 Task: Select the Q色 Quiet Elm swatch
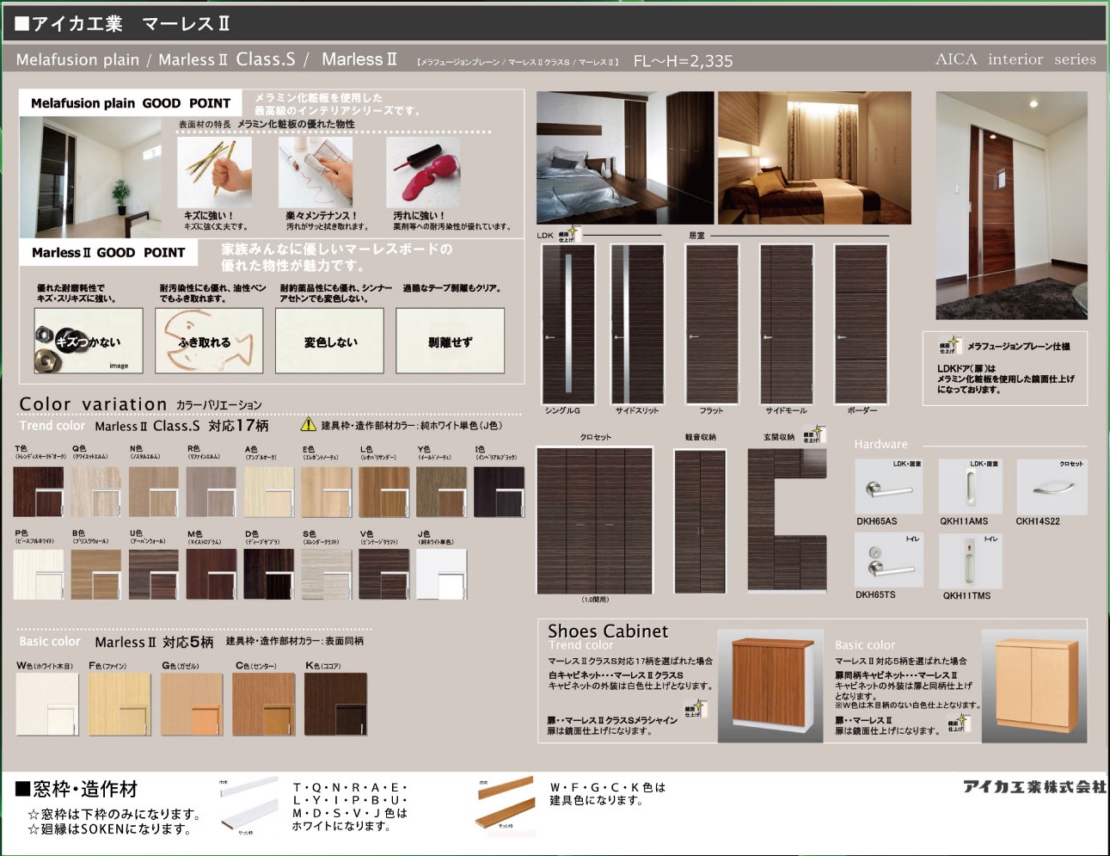coord(95,491)
